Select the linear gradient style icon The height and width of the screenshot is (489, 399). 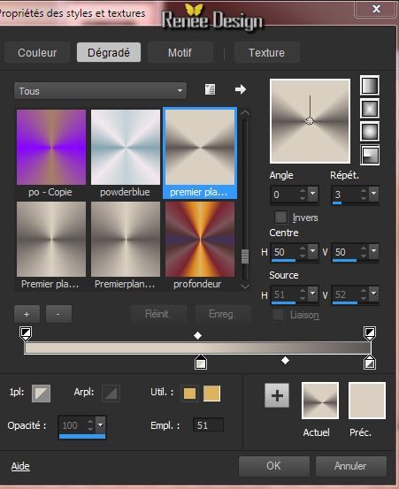tap(370, 86)
